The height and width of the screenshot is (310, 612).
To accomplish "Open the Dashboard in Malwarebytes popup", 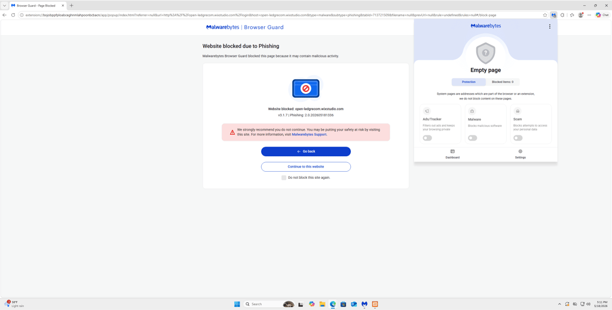I will [x=452, y=154].
